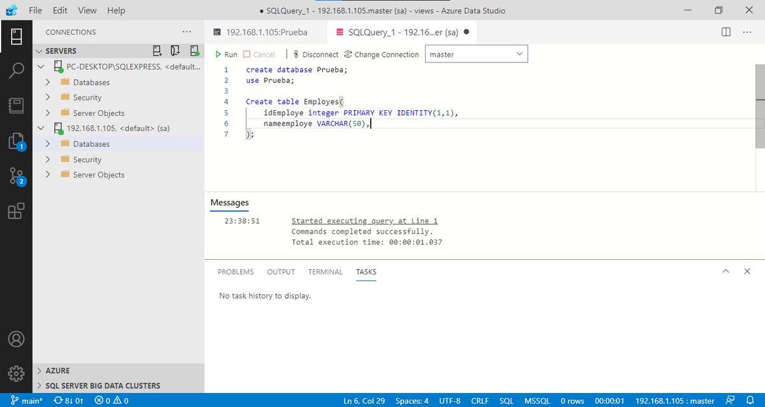The image size is (765, 407).
Task: Click the UTF-8 encoding status item
Action: (449, 401)
